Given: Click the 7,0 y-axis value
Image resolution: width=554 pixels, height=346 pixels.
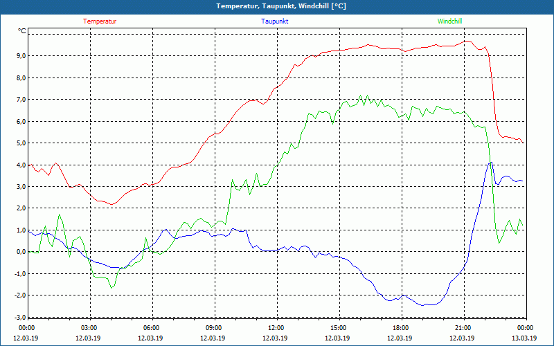Looking at the screenshot, I should click(21, 100).
